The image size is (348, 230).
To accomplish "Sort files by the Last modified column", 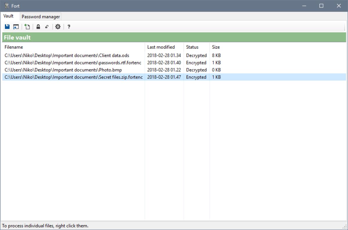I will pos(161,47).
